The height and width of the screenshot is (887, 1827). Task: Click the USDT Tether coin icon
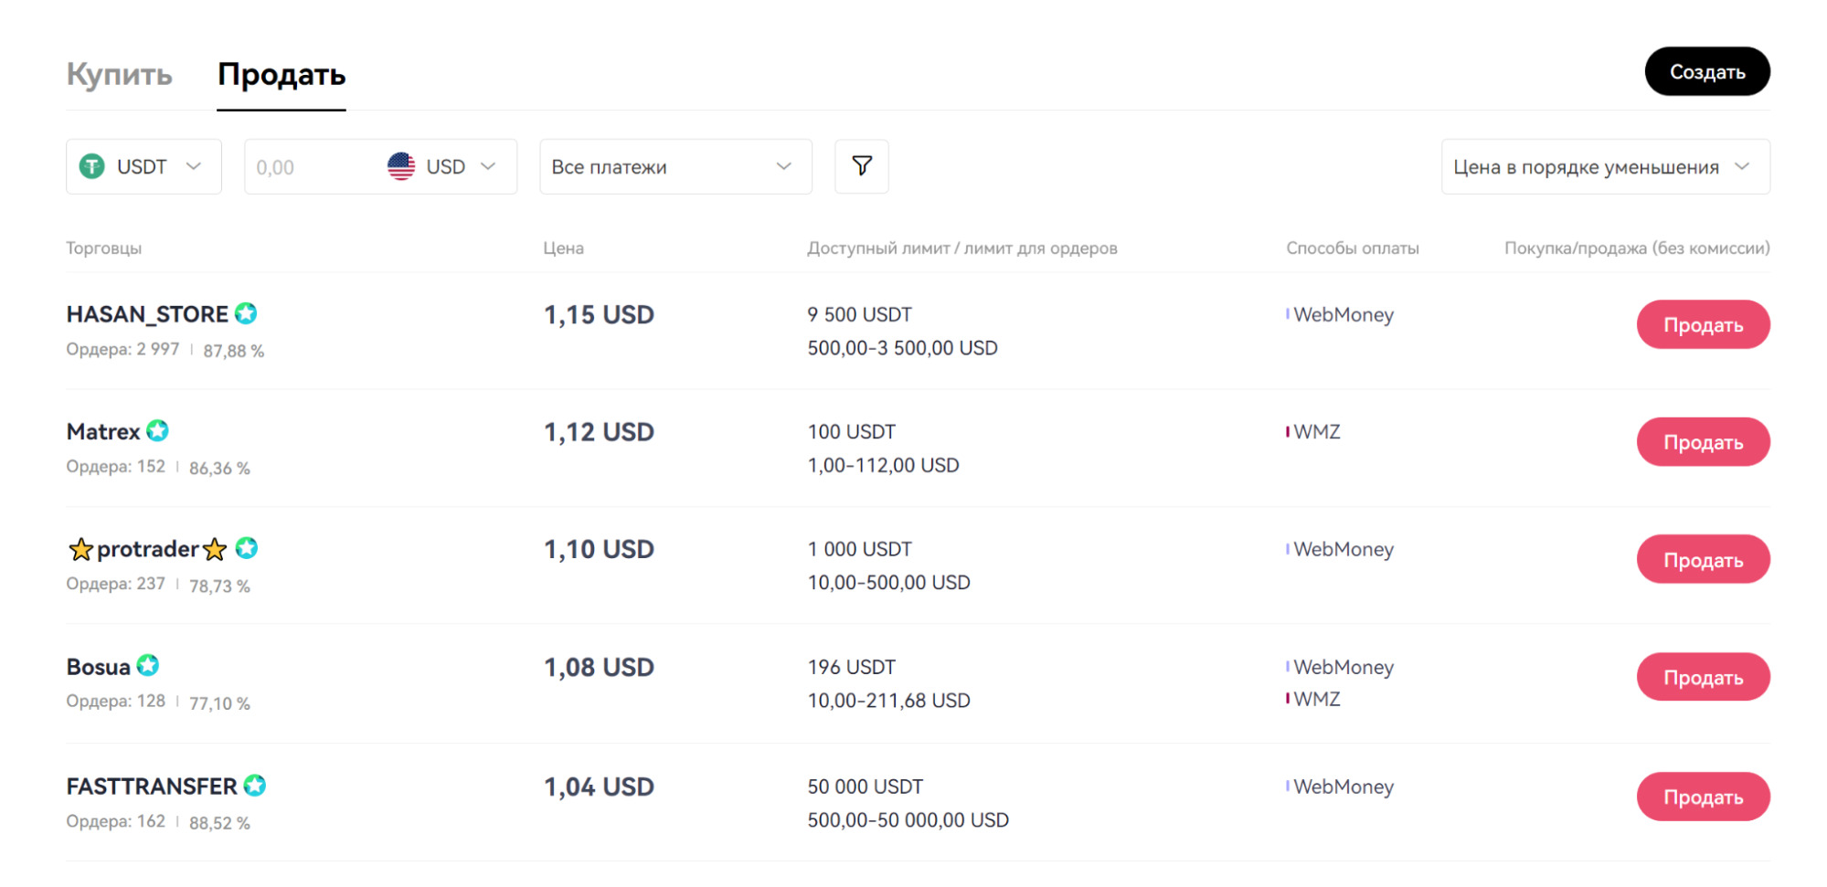click(x=92, y=166)
